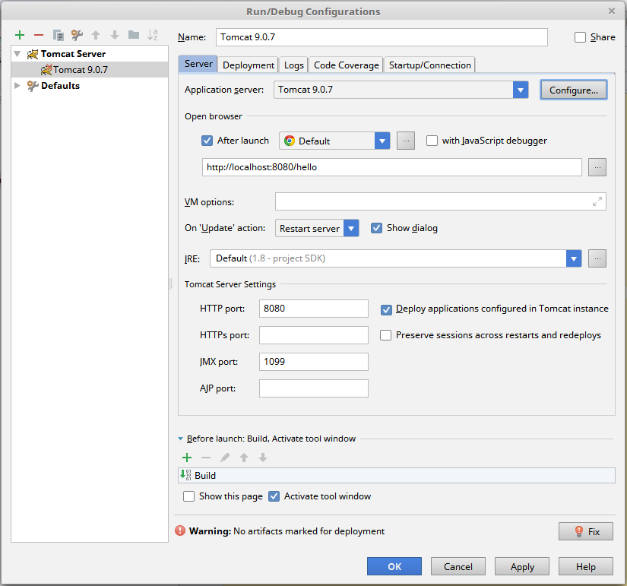Screen dimensions: 627x586
Task: Open the Startup/Connection tab
Action: (x=430, y=65)
